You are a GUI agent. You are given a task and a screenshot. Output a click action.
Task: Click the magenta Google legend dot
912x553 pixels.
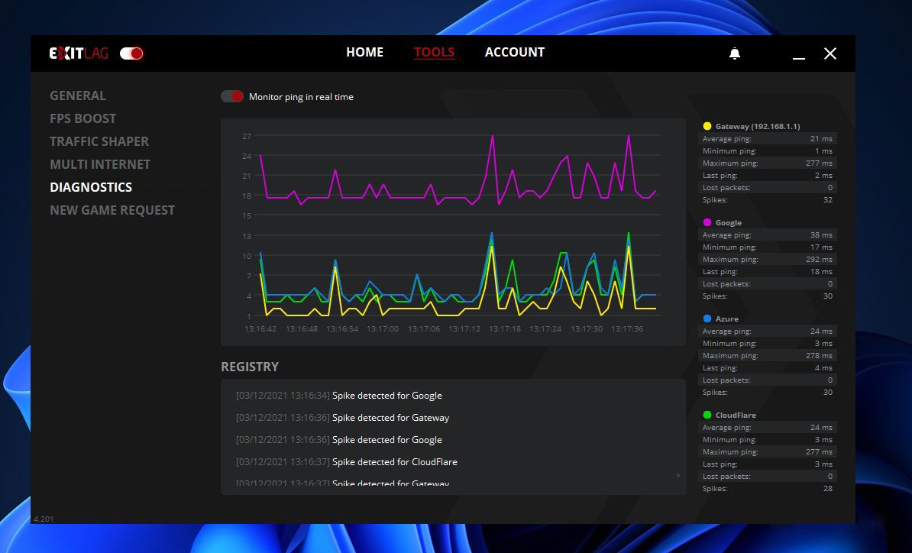tap(707, 222)
